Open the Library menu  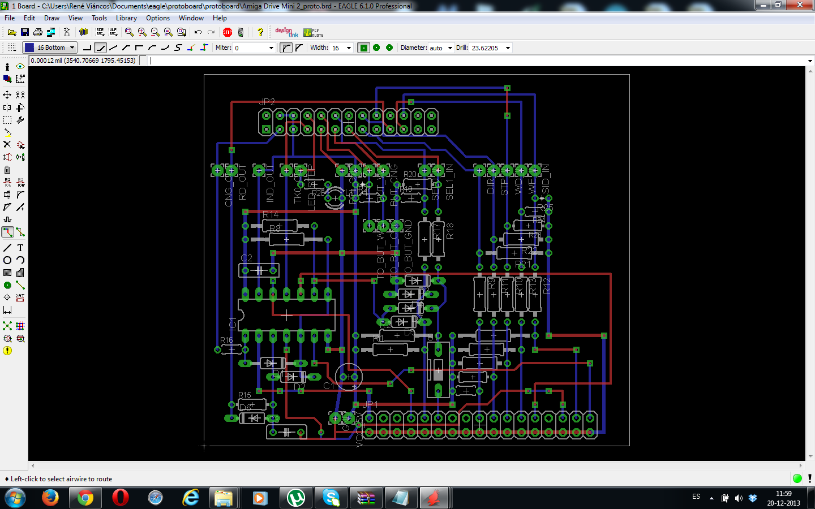coord(126,18)
